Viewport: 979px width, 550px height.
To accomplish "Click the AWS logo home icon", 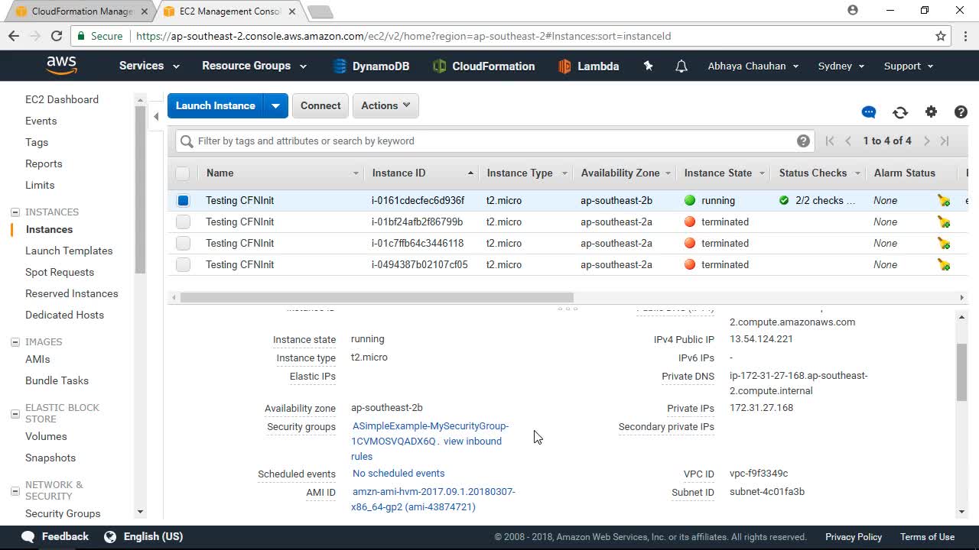I will point(61,66).
